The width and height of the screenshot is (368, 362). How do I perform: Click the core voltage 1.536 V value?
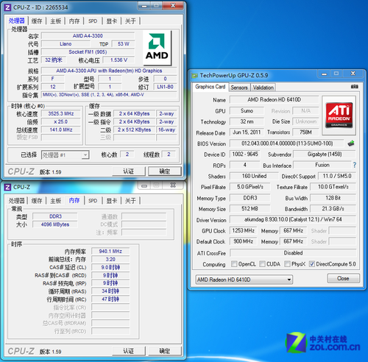[x=118, y=60]
